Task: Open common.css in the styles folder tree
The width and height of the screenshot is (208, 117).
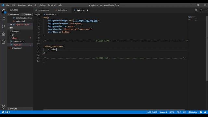Action: pyautogui.click(x=19, y=41)
